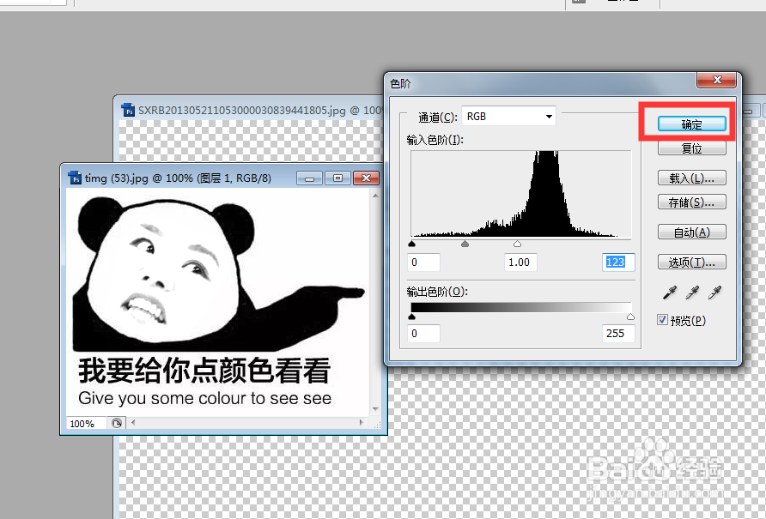Click the 复位 reset button
The width and height of the screenshot is (766, 519).
tap(691, 148)
